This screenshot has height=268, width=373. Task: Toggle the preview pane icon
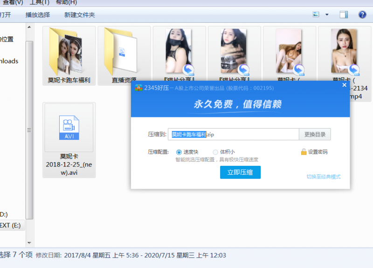[x=344, y=15]
